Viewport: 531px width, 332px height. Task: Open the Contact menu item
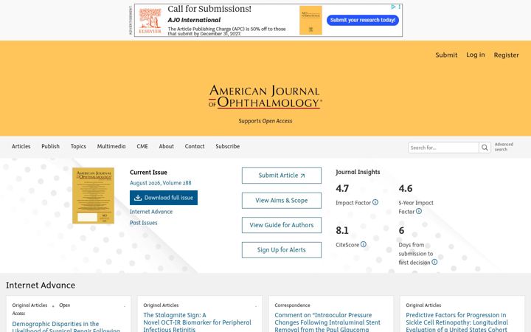click(x=195, y=146)
